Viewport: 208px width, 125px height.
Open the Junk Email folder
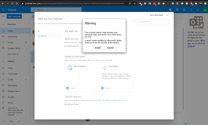[15, 74]
